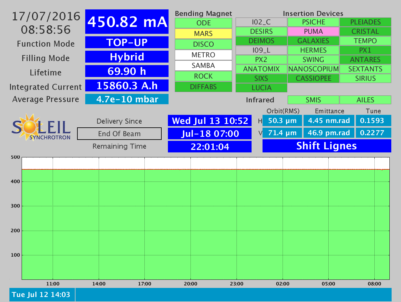Click the 69.90 h lifetime value
The image size is (401, 302).
click(x=127, y=71)
